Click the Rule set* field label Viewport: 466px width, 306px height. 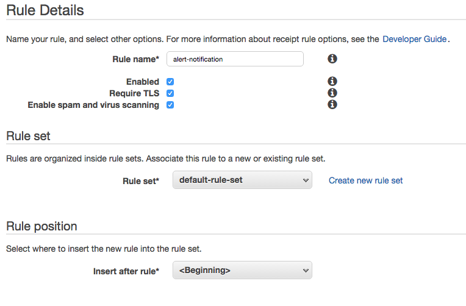point(141,181)
